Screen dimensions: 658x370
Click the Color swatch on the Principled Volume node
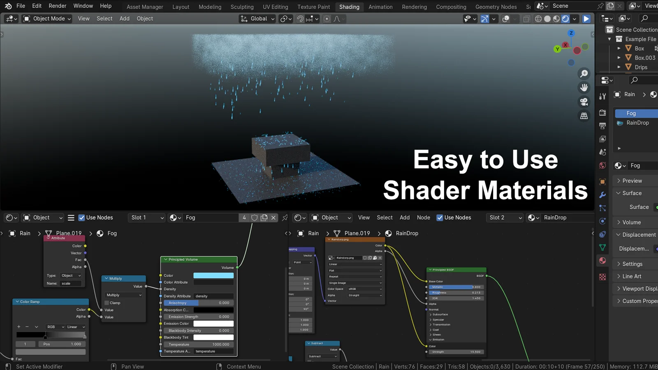[213, 275]
